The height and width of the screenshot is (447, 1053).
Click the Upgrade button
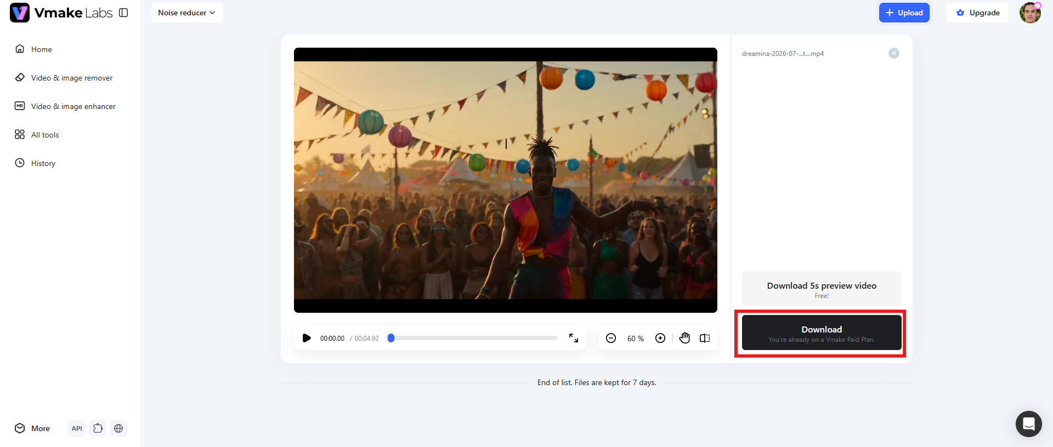(x=977, y=13)
